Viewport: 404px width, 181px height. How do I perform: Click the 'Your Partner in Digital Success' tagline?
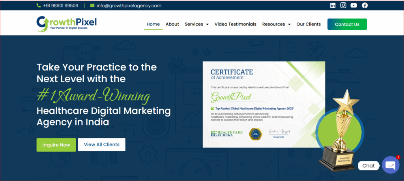tap(69, 28)
